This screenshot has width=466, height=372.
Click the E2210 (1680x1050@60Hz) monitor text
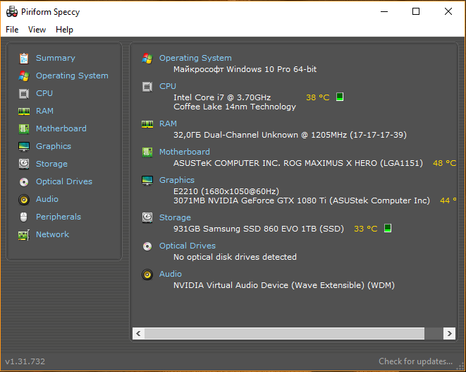[x=226, y=191]
